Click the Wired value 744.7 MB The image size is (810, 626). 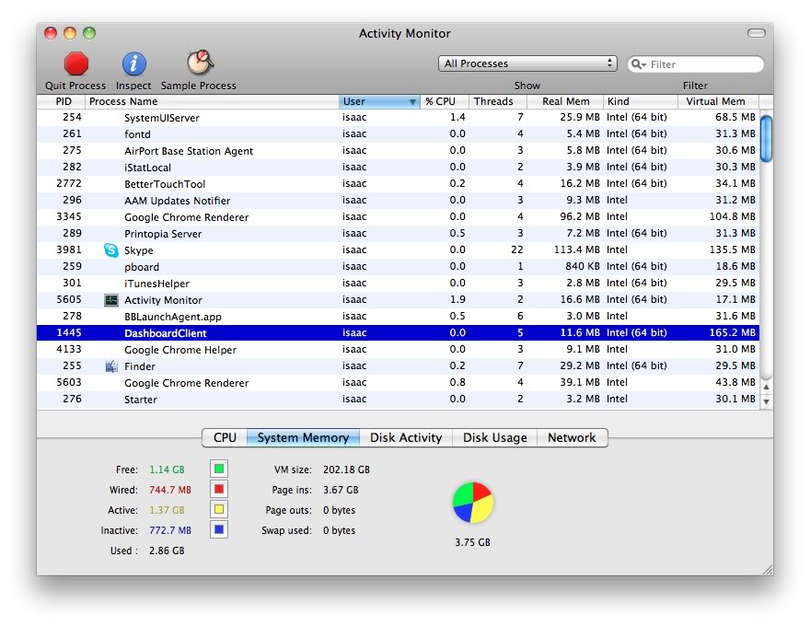pos(170,490)
